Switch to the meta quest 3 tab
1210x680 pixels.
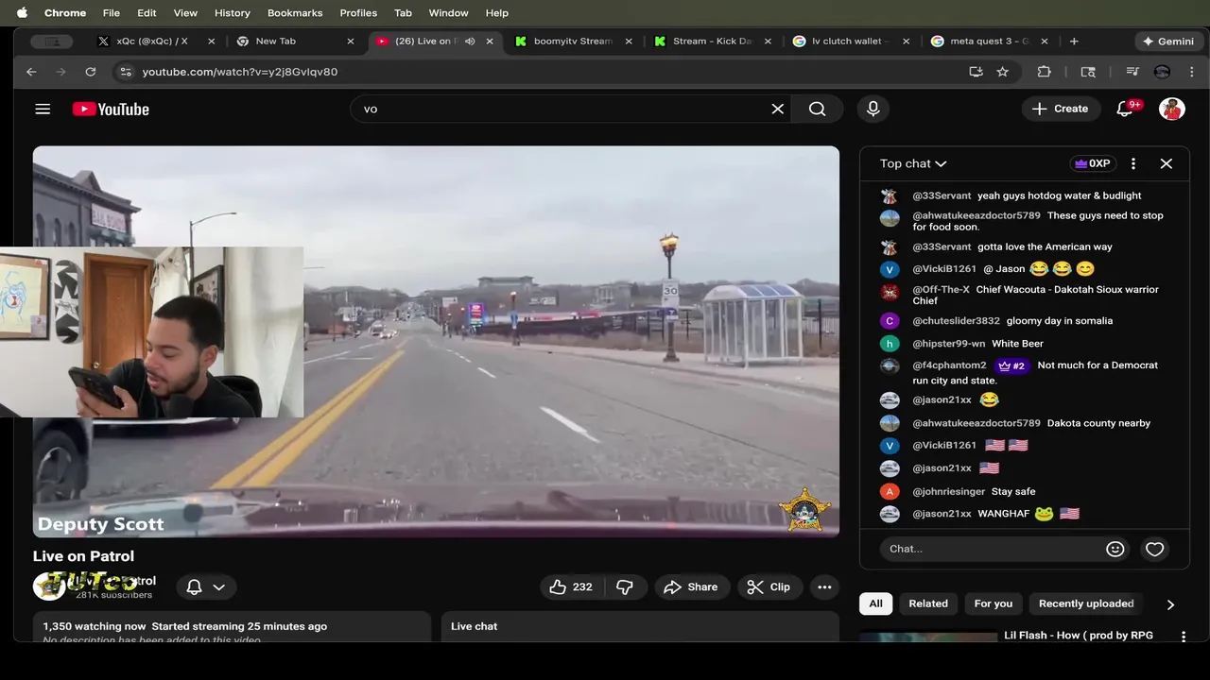[x=989, y=42]
